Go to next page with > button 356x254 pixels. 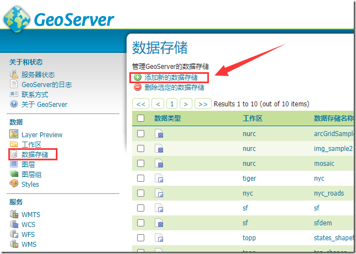pos(186,104)
